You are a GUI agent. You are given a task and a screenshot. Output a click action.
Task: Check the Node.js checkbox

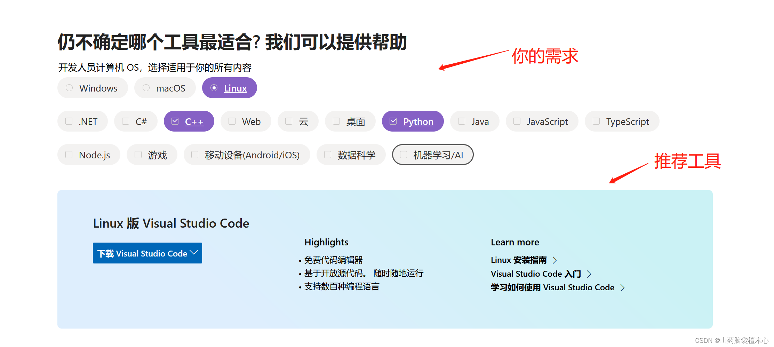tap(89, 155)
